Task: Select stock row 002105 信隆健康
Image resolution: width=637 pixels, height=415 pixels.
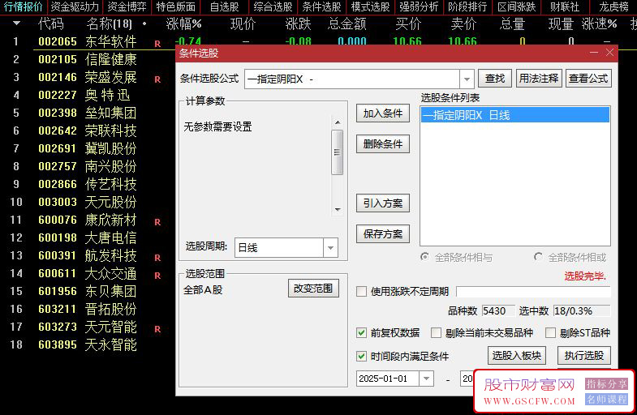Action: tap(88, 60)
